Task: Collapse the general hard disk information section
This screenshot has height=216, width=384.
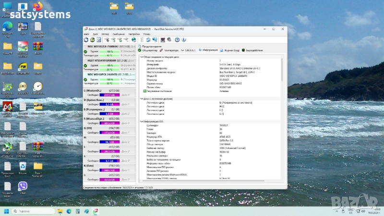Action: (x=141, y=57)
